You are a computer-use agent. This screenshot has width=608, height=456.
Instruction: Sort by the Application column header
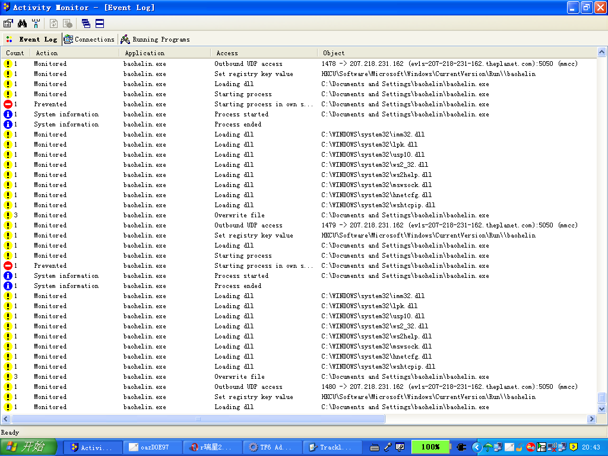point(165,53)
